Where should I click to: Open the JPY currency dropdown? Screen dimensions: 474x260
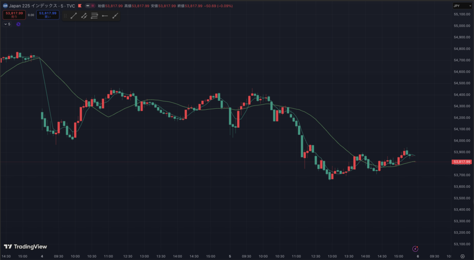pos(462,6)
